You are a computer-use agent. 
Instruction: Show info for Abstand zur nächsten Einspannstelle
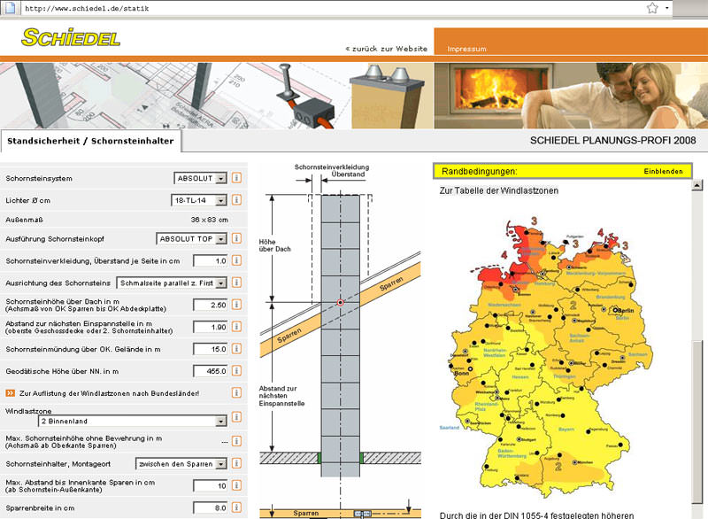click(x=236, y=327)
